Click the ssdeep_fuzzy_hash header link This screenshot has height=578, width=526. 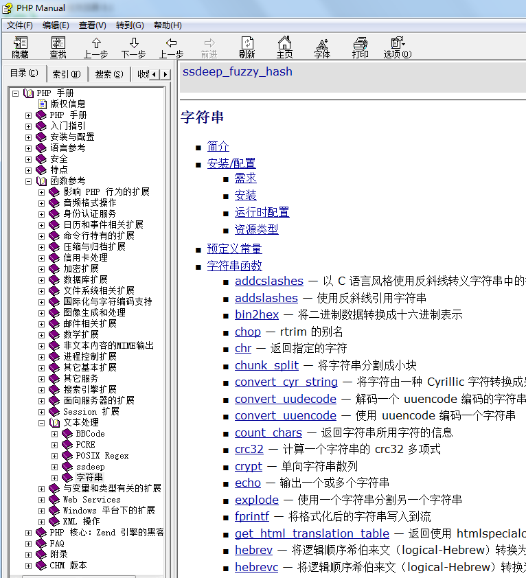pos(238,72)
